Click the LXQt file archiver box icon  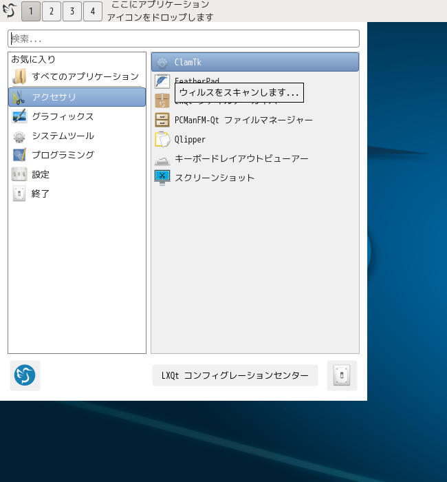tap(162, 101)
